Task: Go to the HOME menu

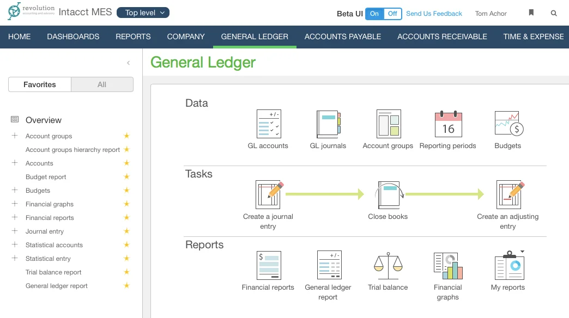Action: tap(20, 36)
